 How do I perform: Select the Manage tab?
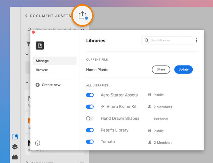point(55,61)
